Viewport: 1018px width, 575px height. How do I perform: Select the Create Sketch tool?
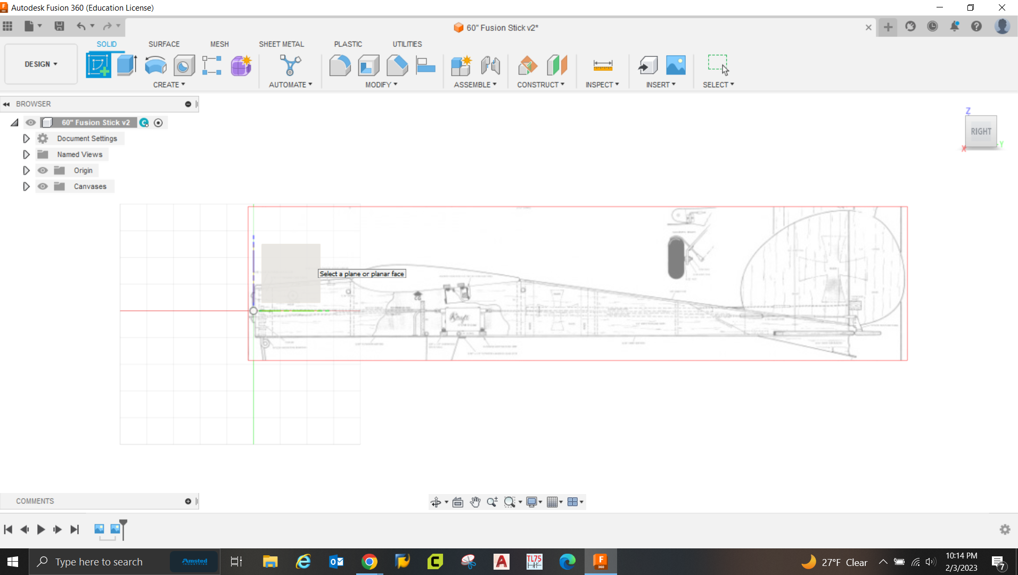[98, 65]
